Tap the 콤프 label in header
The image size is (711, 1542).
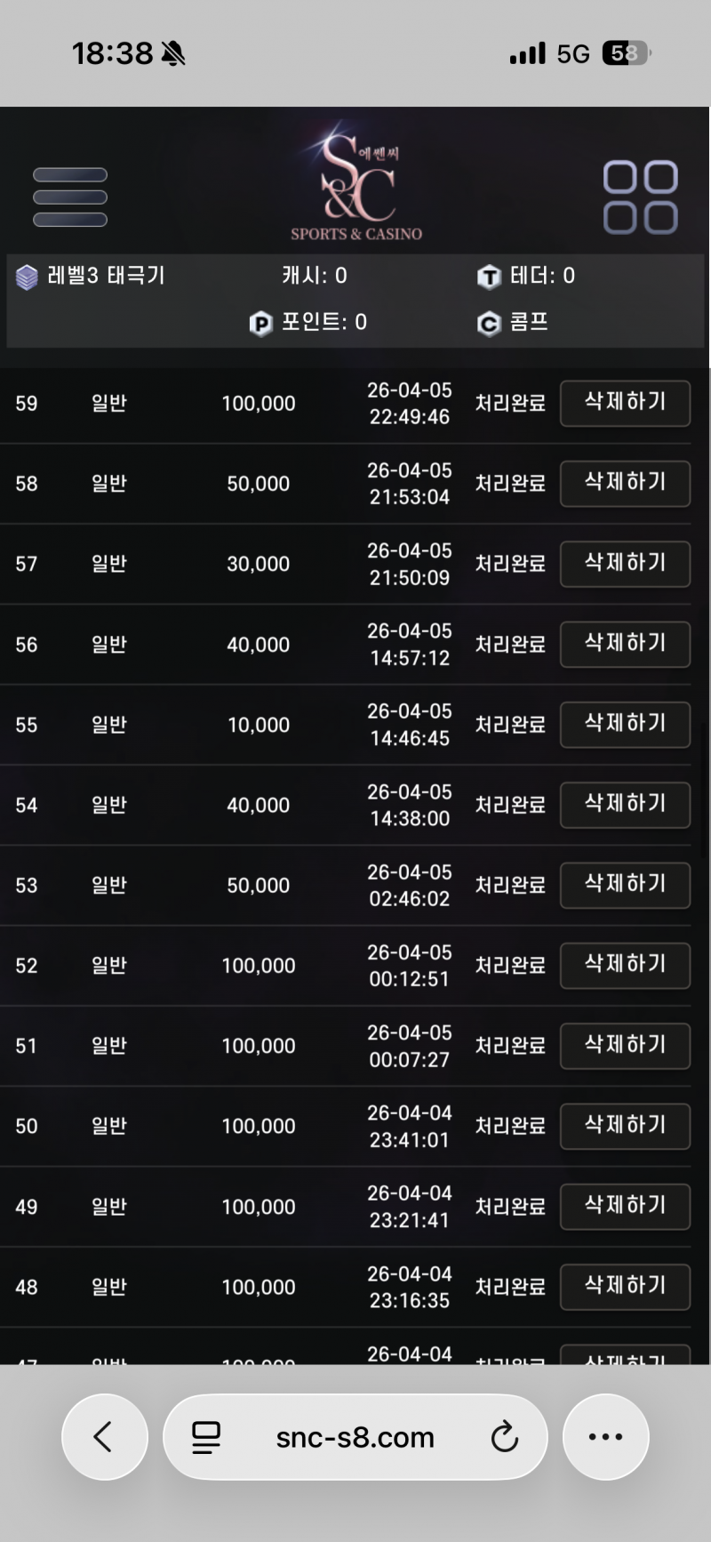pyautogui.click(x=529, y=322)
